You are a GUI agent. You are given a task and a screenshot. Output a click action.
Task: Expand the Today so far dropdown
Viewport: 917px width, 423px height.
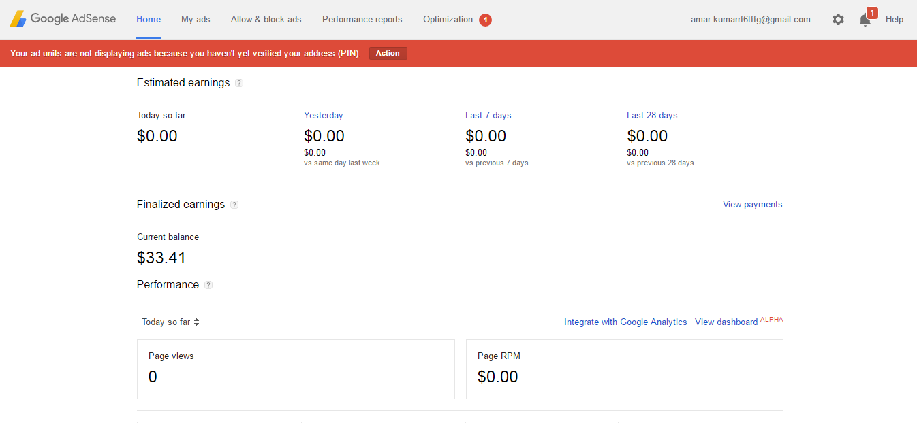tap(170, 322)
